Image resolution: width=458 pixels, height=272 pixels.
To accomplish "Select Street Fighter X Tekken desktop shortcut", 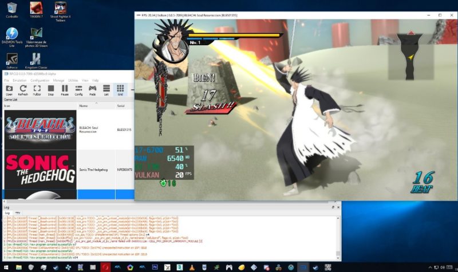I will pos(61,12).
